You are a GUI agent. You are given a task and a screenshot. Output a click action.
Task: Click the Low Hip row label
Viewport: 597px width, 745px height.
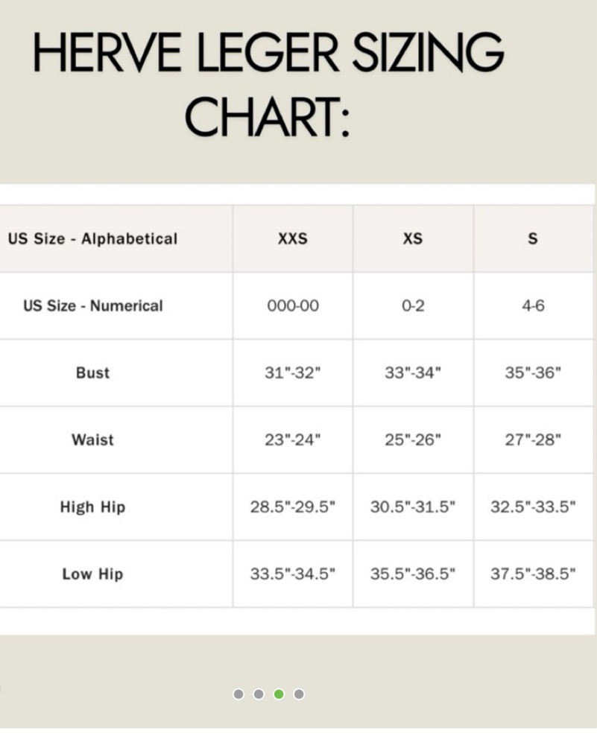click(93, 574)
